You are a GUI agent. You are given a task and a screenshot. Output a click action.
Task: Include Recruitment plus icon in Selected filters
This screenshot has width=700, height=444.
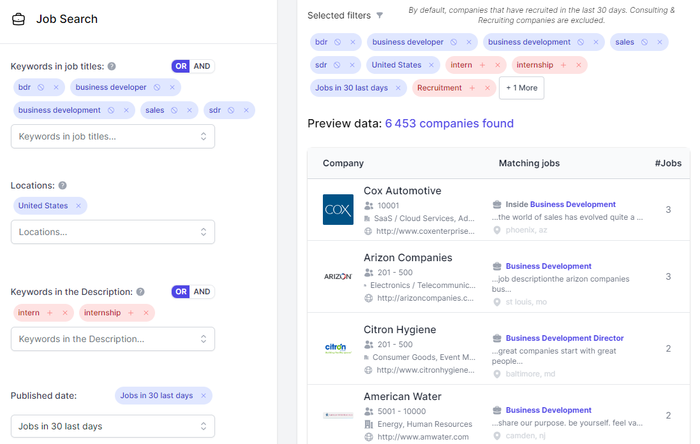[472, 88]
